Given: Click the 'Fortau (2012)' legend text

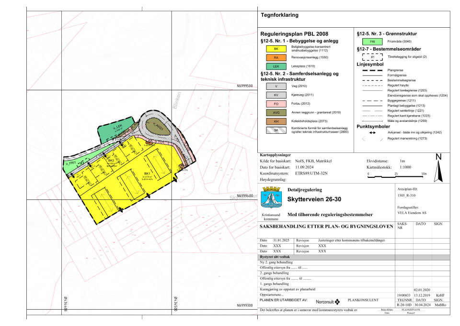Looking at the screenshot, I should pos(301,104).
